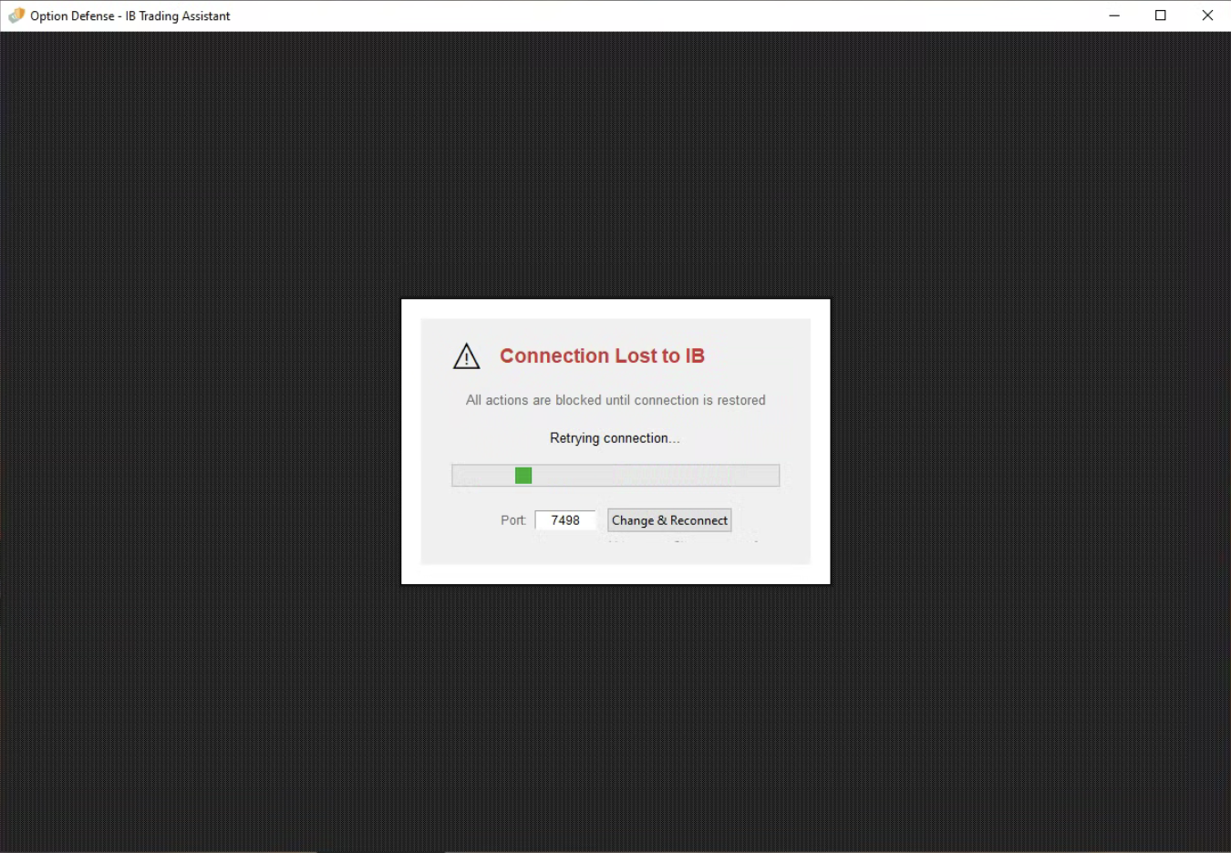Click the dark overlay above the dialog
Screen dimensions: 1231x853
click(x=615, y=164)
